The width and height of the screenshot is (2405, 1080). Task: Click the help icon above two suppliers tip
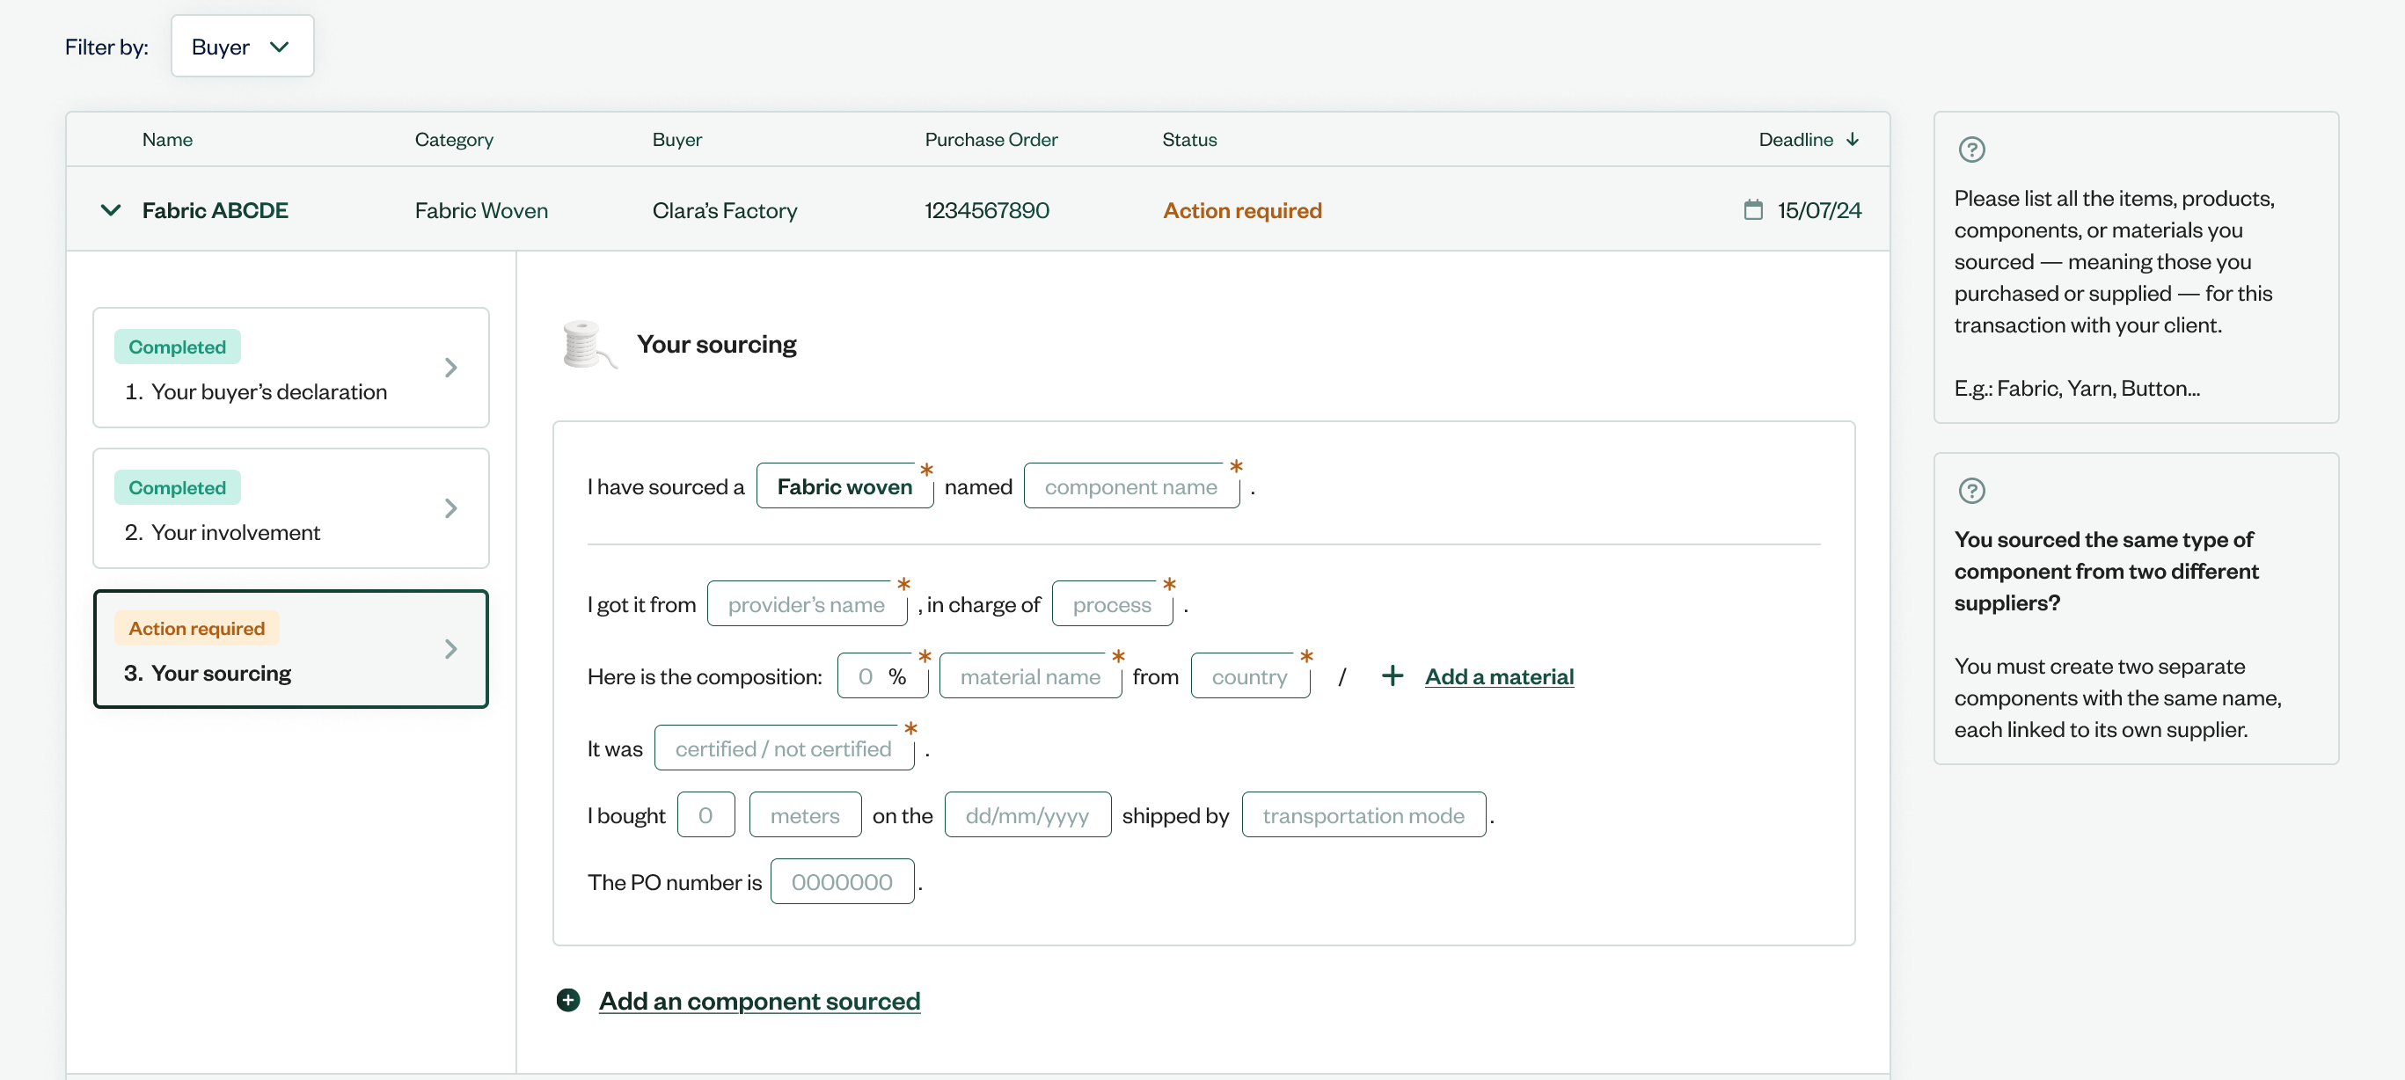point(1970,490)
